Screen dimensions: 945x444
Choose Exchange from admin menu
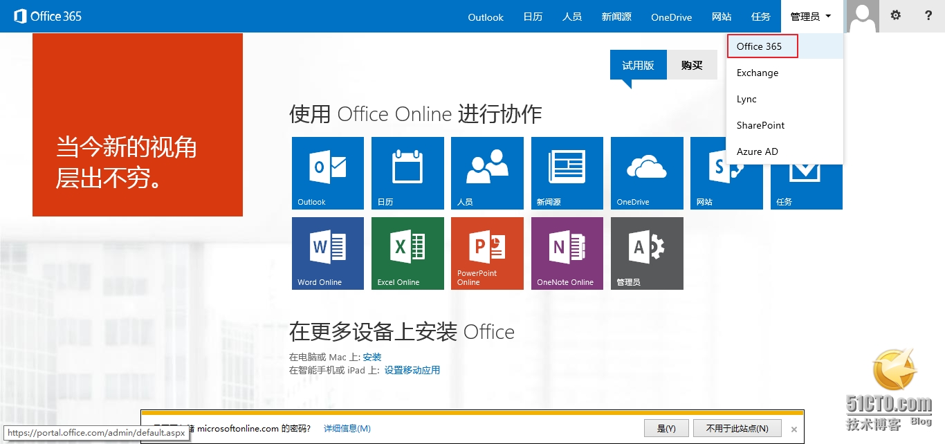point(758,73)
